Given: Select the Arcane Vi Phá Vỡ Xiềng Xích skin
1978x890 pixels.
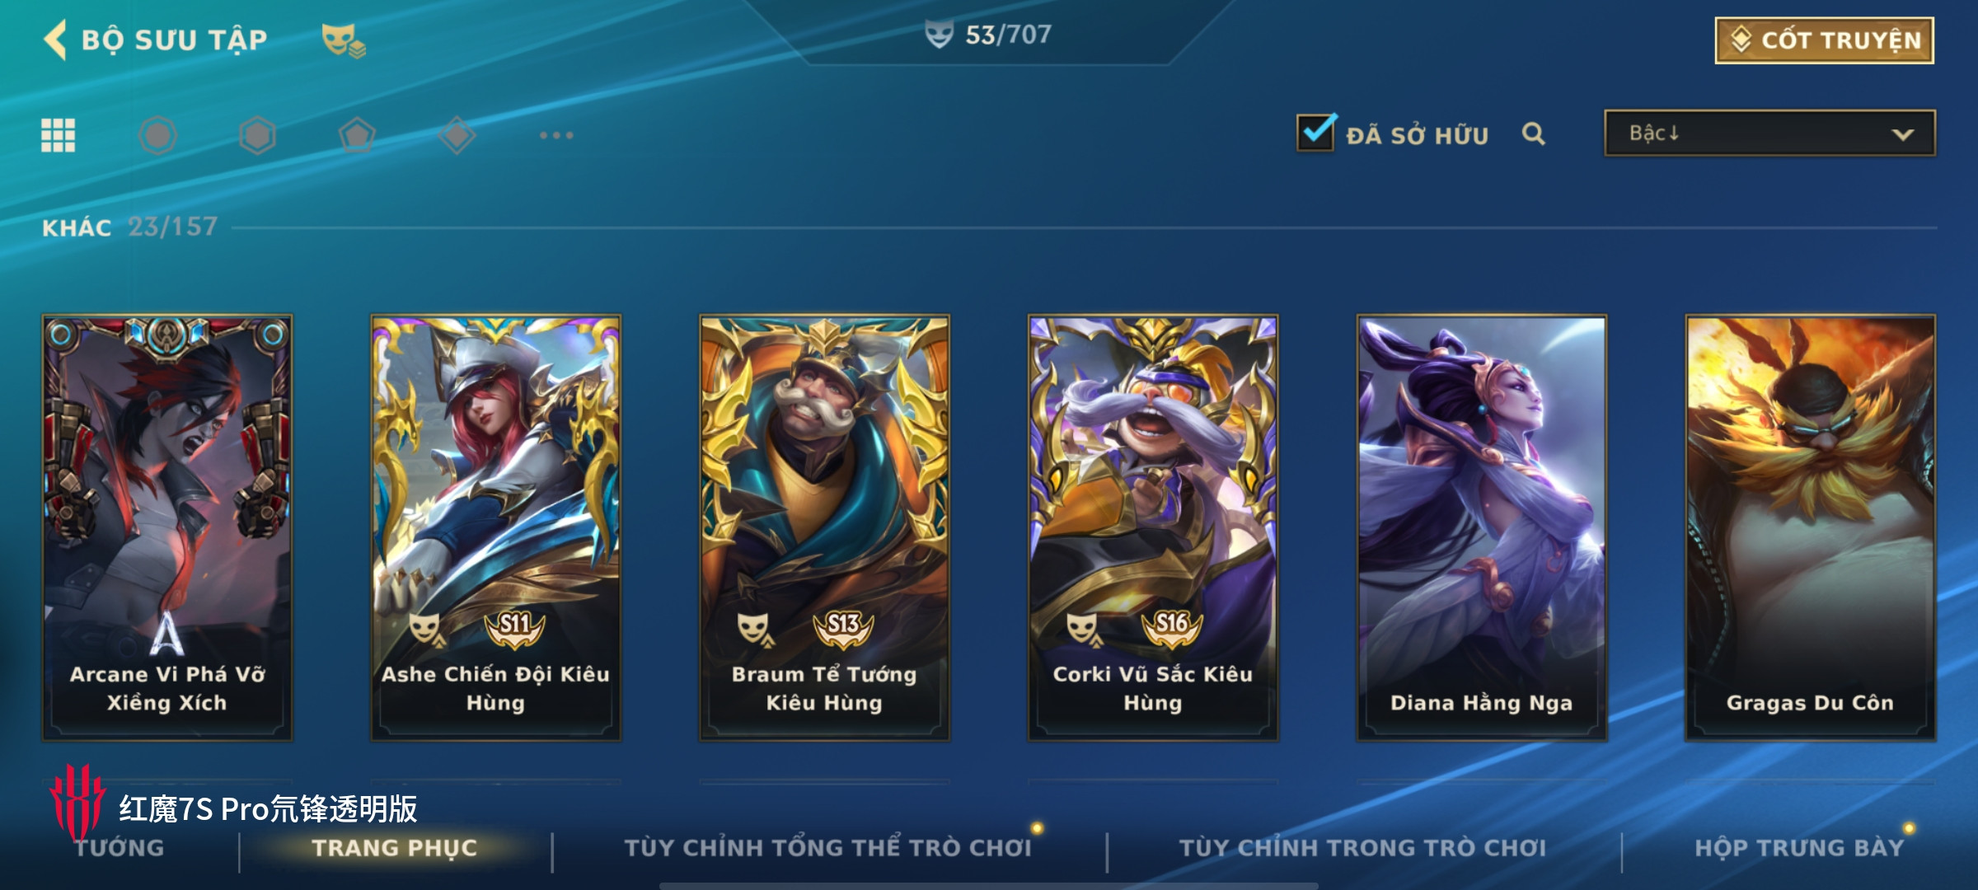Looking at the screenshot, I should (167, 527).
